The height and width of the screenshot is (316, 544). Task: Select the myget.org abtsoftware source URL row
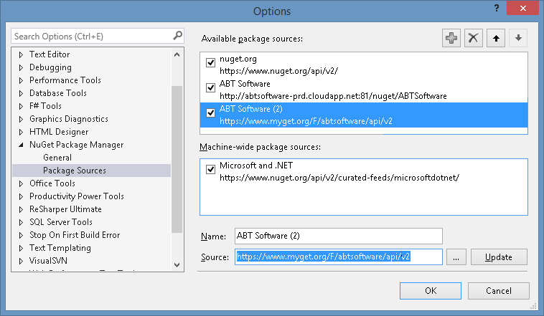(x=306, y=121)
